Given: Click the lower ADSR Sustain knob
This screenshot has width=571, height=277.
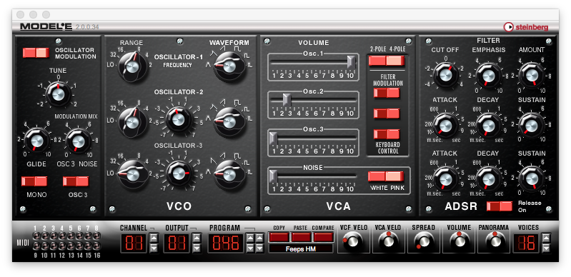Looking at the screenshot, I should point(532,178).
